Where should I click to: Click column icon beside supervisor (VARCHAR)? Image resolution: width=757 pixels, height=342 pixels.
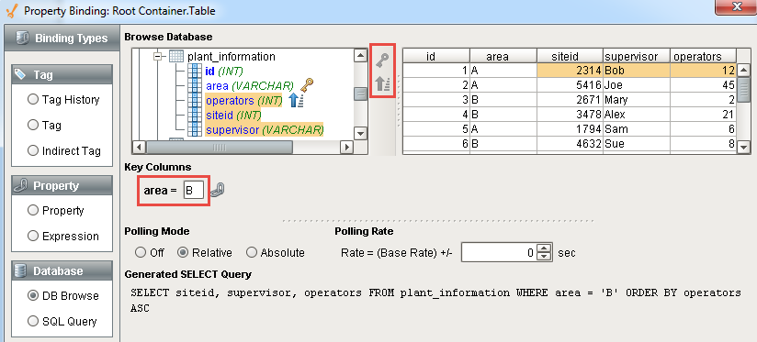pyautogui.click(x=195, y=129)
